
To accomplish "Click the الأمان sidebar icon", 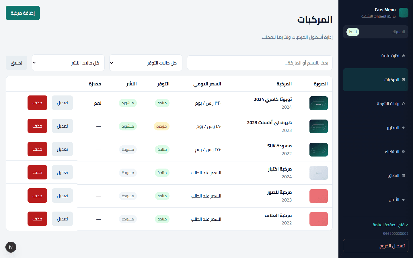I will click(403, 200).
